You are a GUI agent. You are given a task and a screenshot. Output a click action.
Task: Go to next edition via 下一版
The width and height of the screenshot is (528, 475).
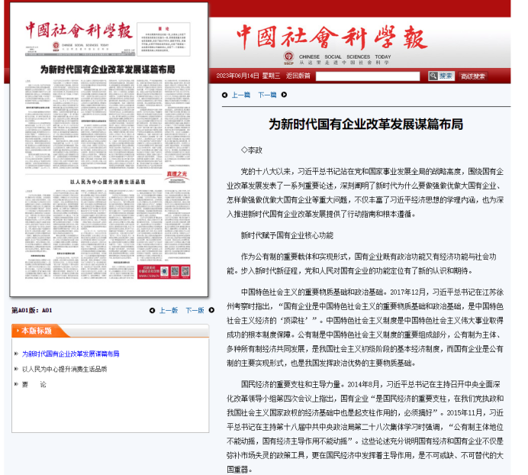coord(195,311)
